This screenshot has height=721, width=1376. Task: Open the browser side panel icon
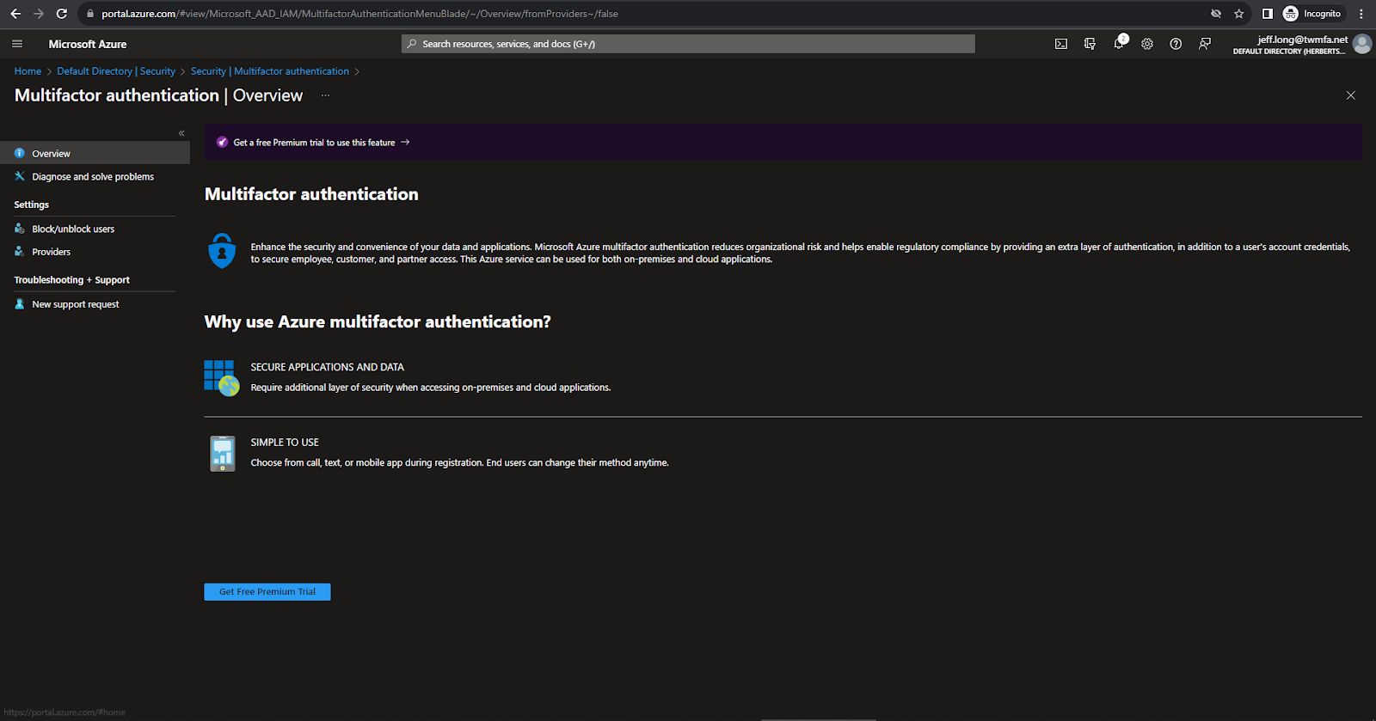click(x=1267, y=14)
